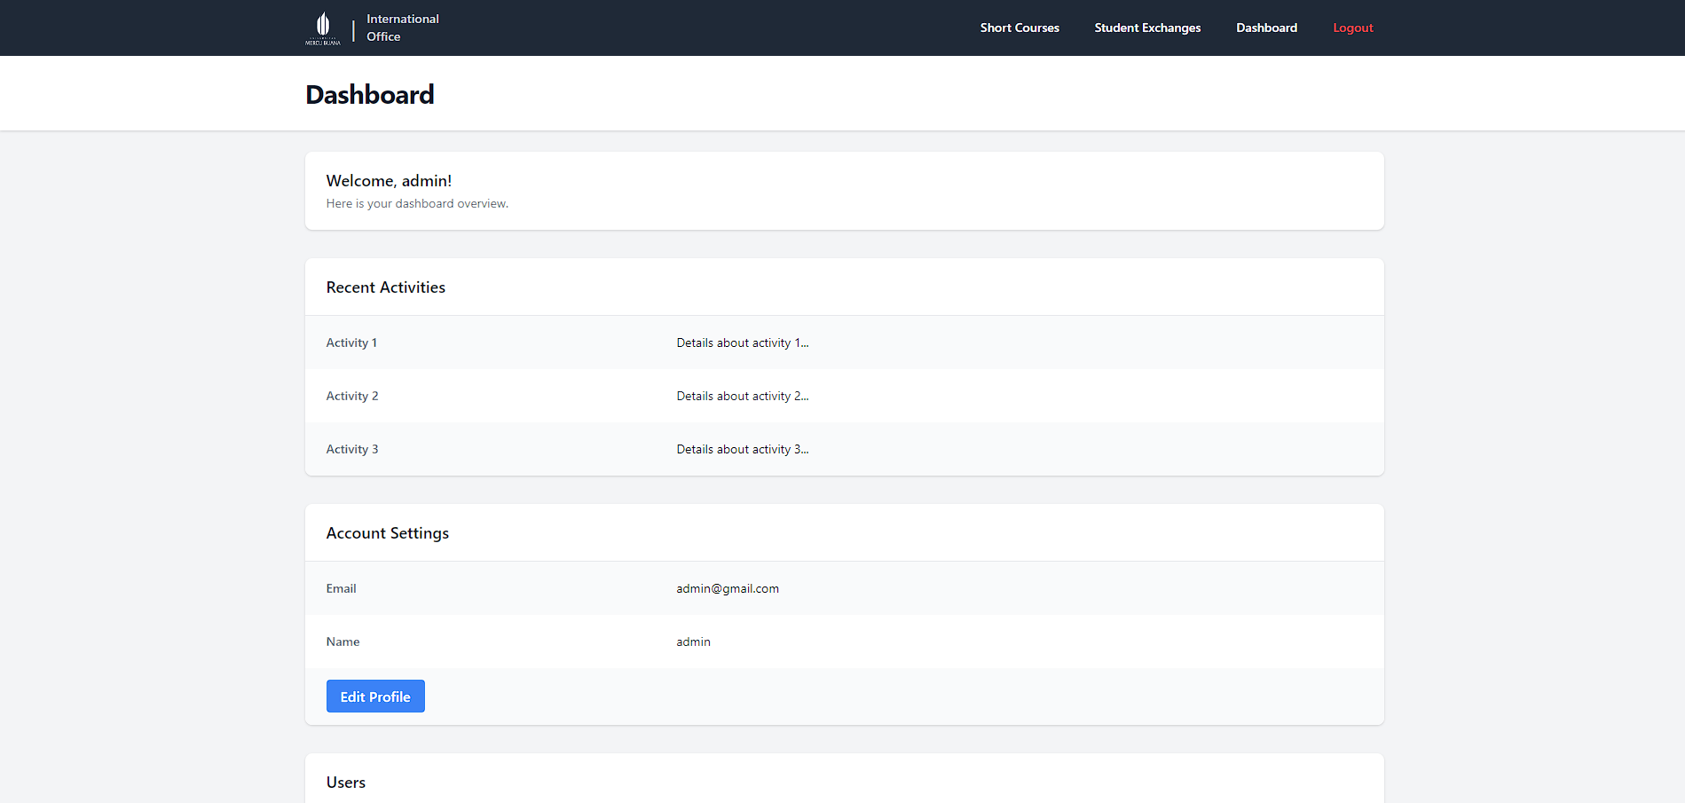Select the Activity 2 row label
This screenshot has width=1685, height=803.
tap(351, 396)
